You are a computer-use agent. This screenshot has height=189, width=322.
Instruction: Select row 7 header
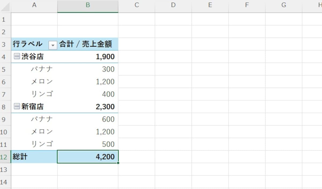[x=5, y=94]
